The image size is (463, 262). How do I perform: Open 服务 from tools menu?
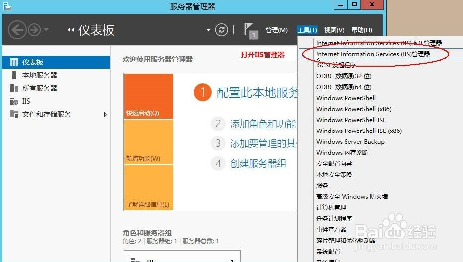(x=322, y=185)
